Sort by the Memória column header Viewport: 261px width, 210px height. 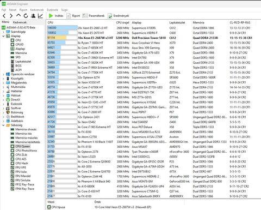click(x=198, y=22)
